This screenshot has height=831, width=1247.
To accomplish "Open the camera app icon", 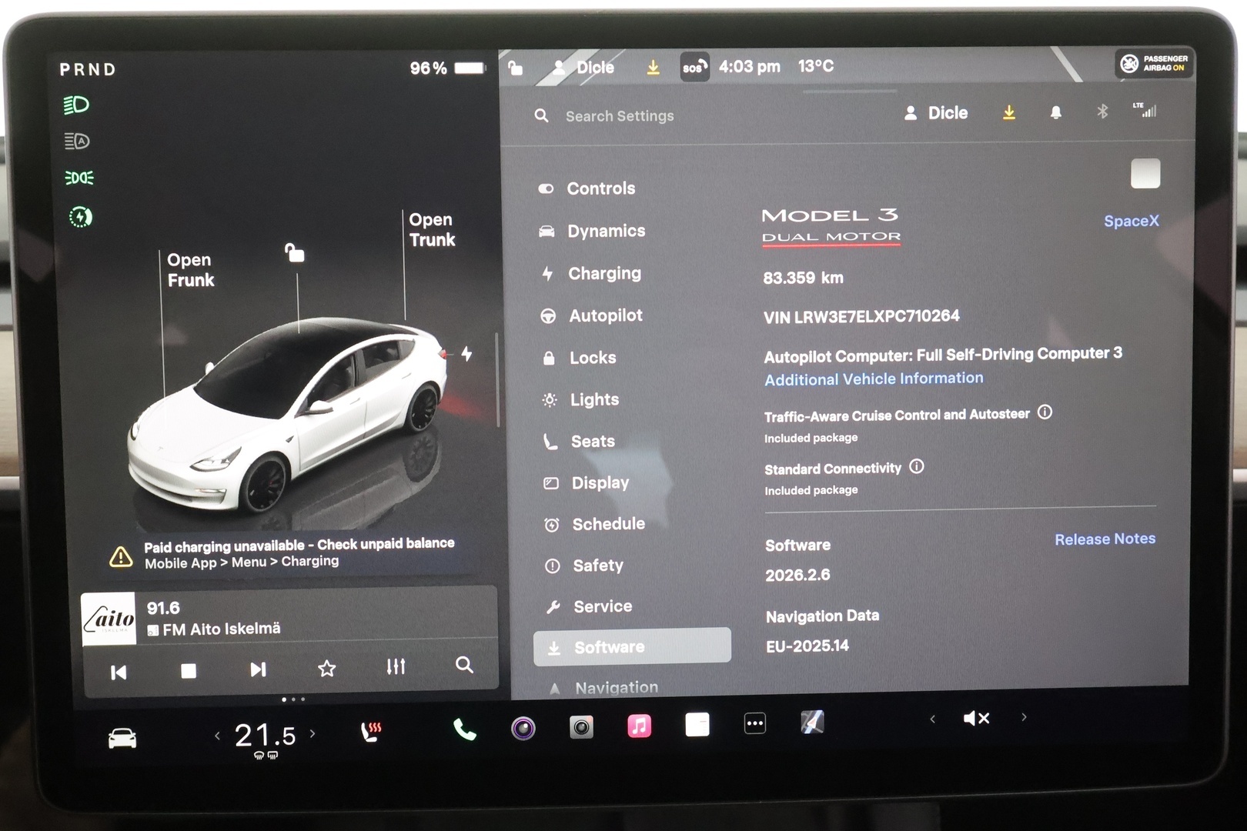I will [581, 727].
